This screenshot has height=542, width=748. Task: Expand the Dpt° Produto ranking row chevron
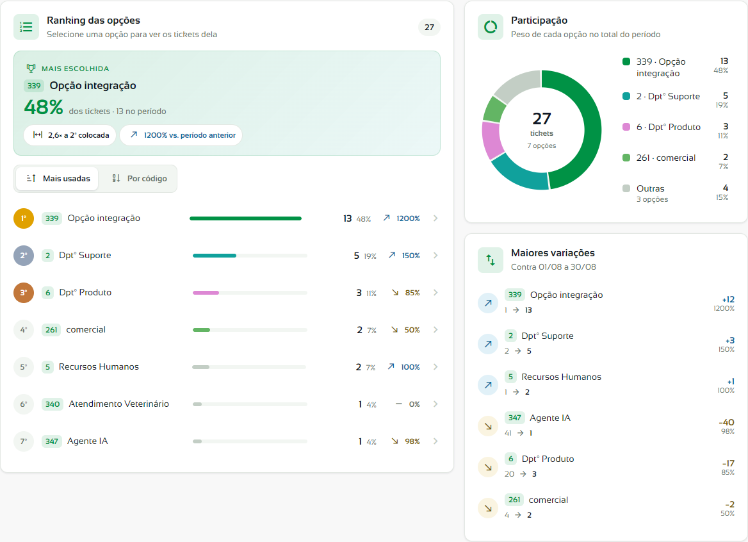click(435, 293)
